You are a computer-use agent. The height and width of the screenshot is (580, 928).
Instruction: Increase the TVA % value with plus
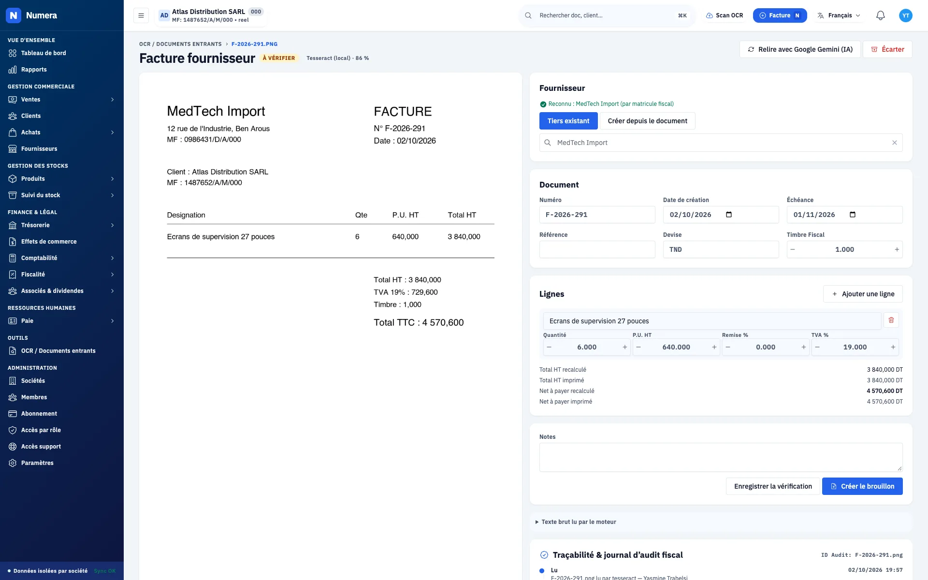893,347
